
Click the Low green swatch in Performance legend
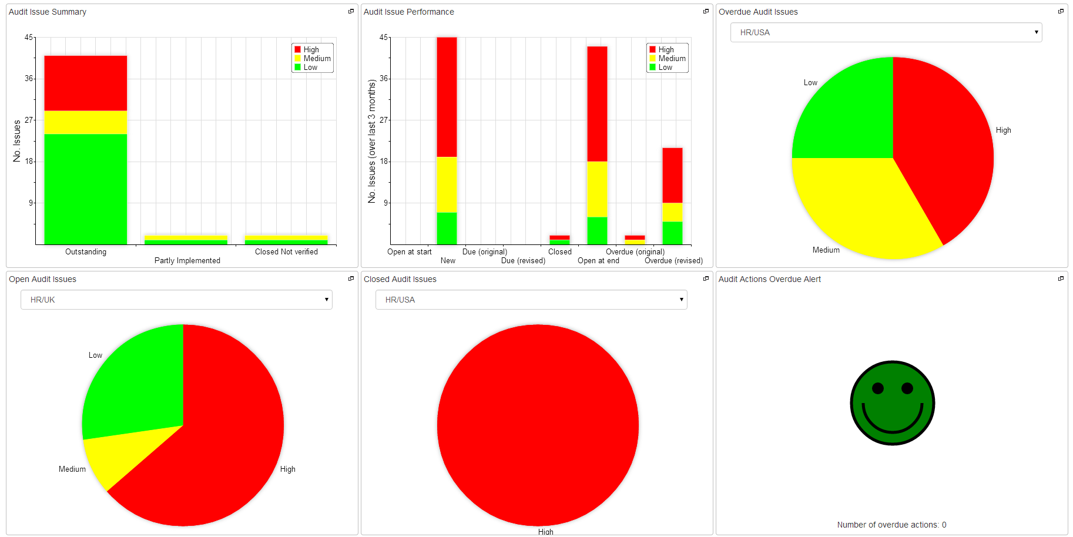[653, 68]
